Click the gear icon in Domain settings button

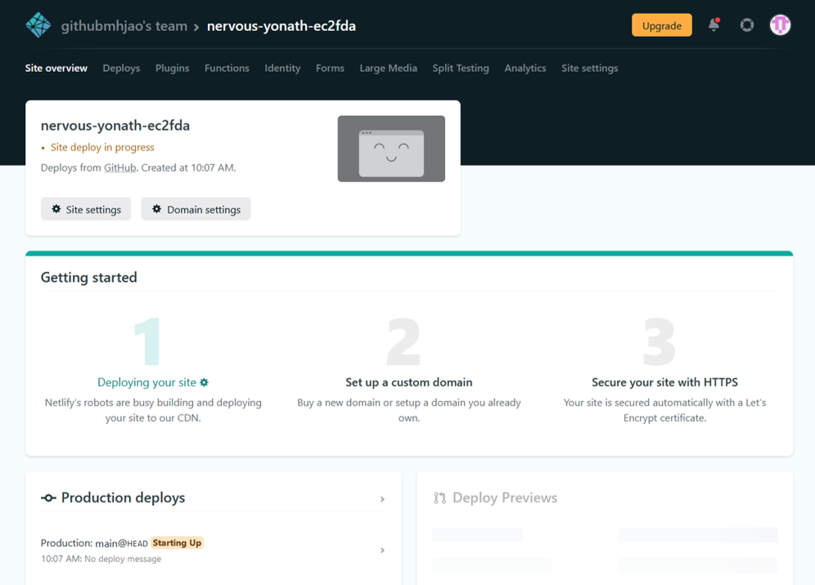(x=156, y=209)
